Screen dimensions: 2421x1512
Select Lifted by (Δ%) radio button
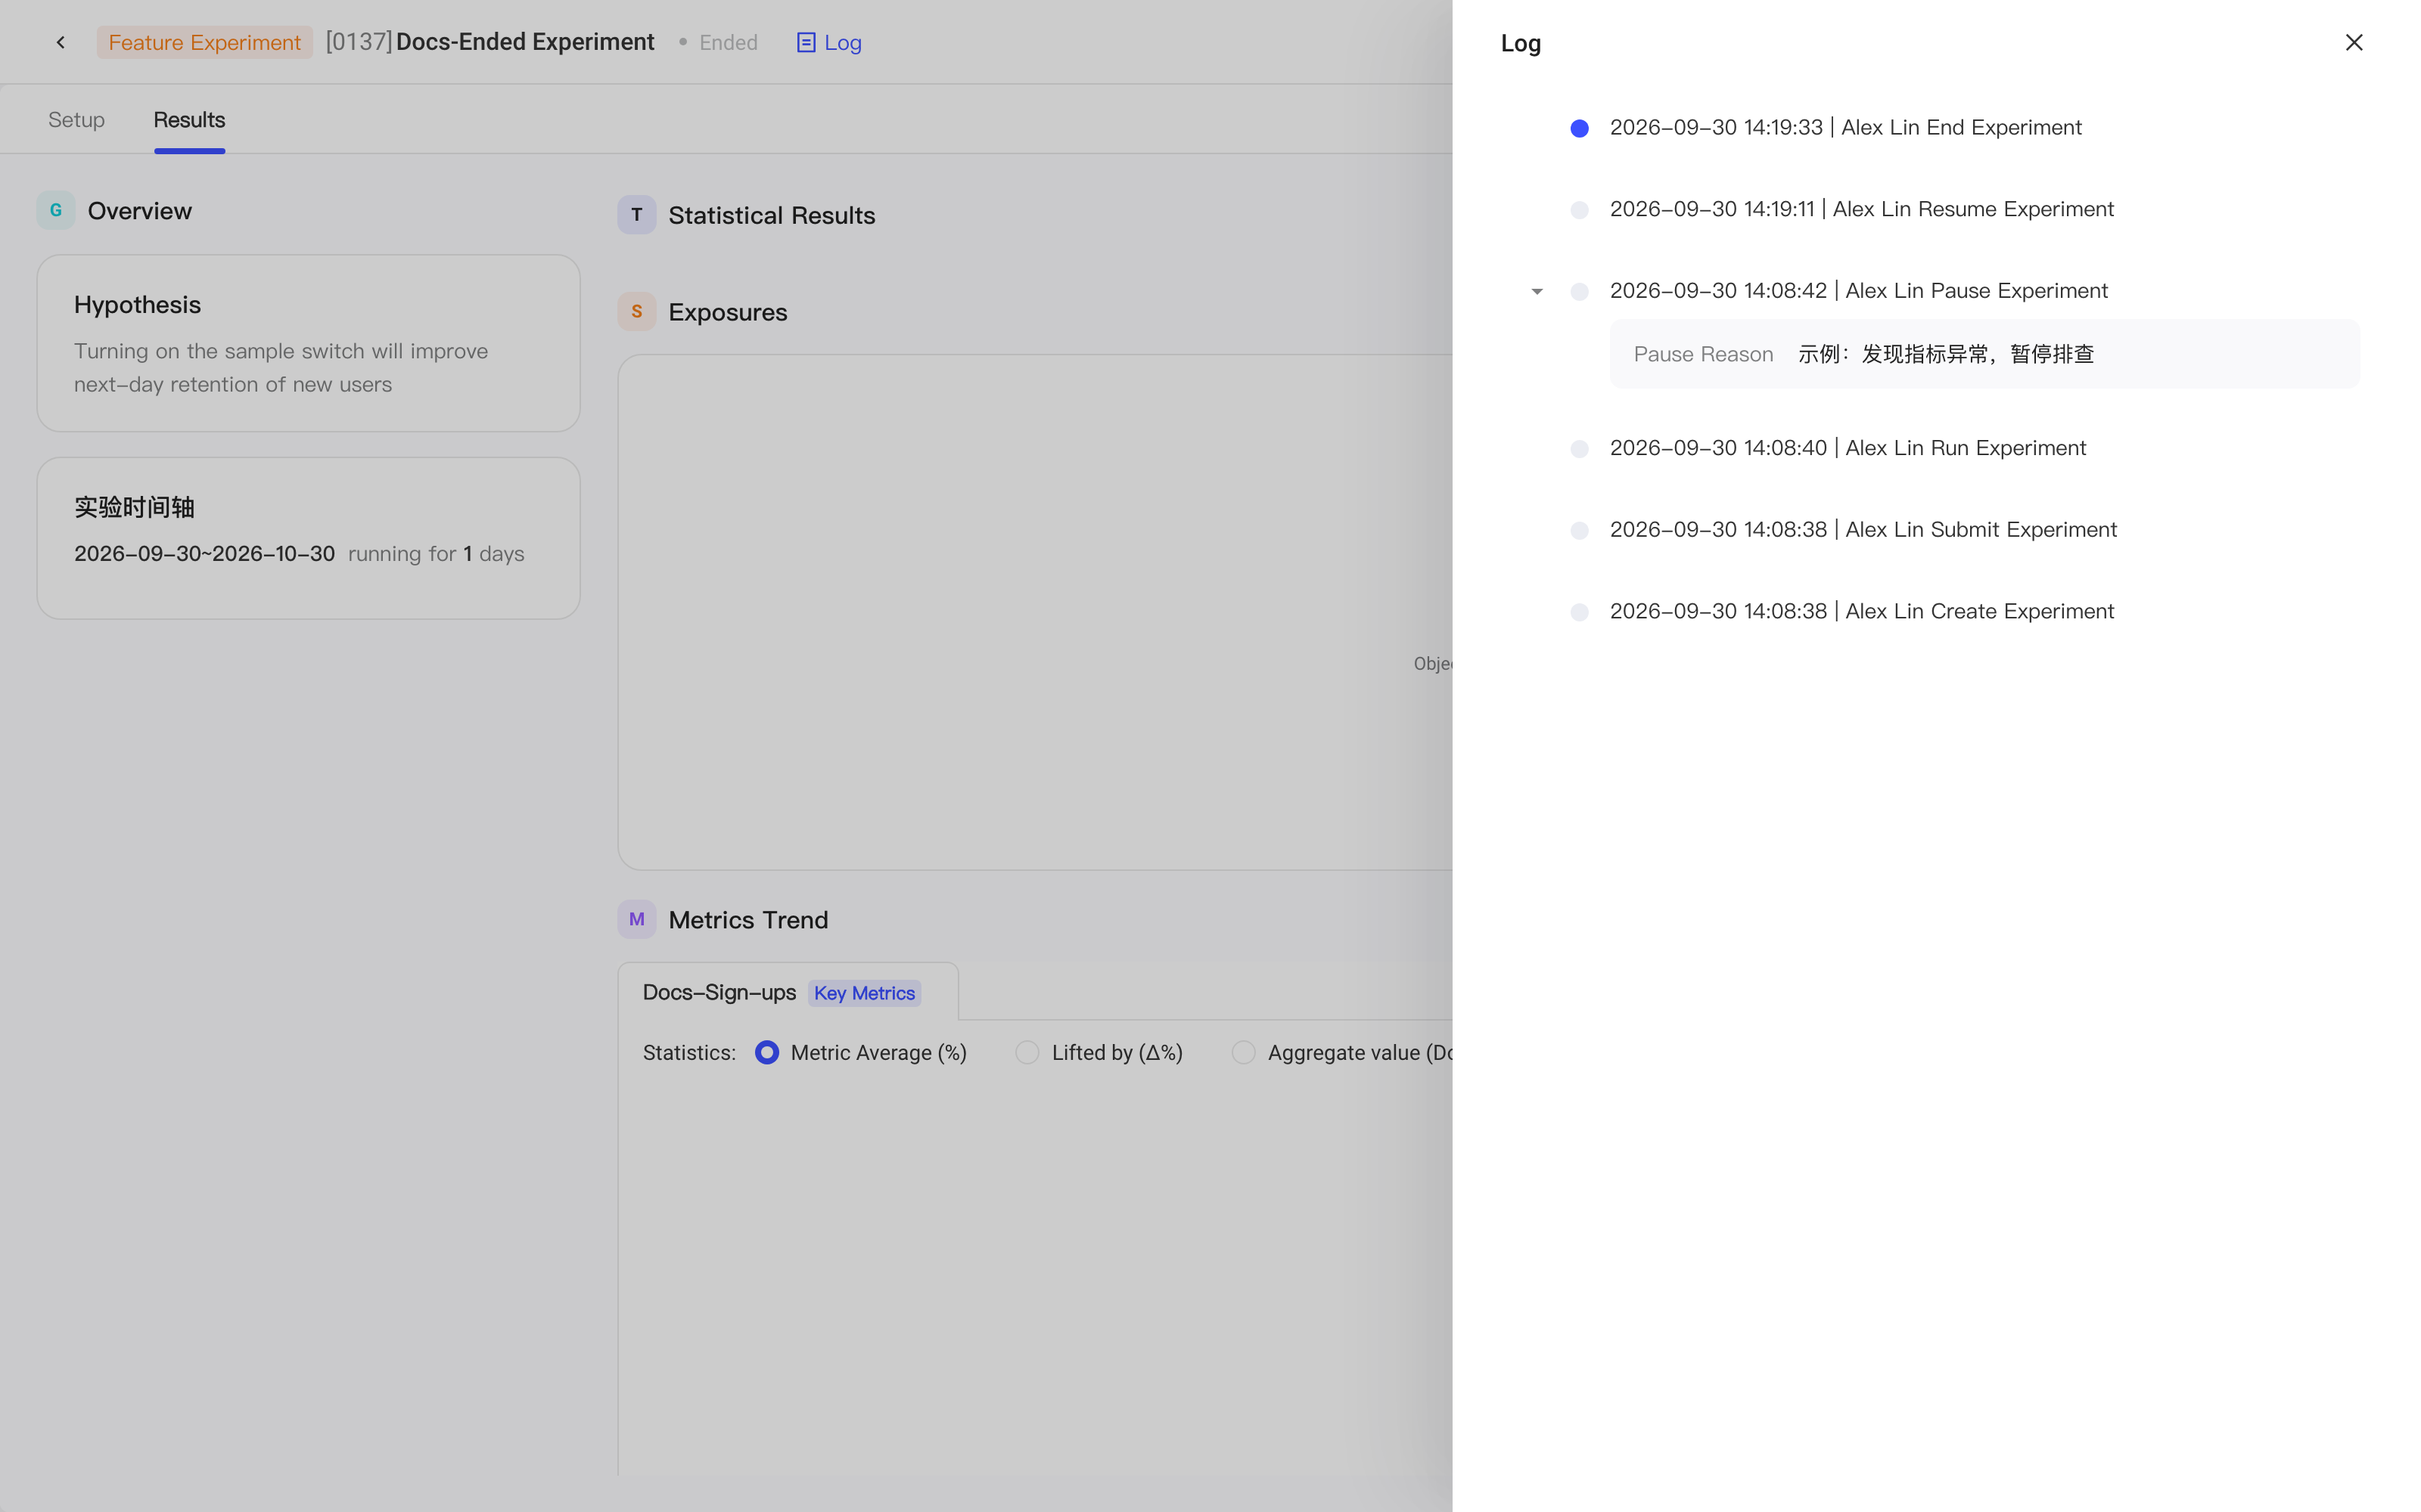click(1027, 1052)
